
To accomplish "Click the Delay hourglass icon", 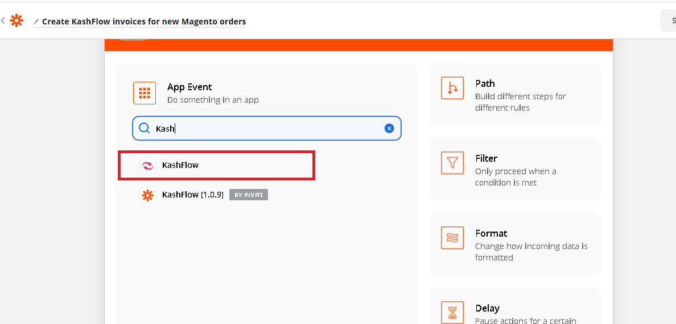I will click(x=452, y=312).
